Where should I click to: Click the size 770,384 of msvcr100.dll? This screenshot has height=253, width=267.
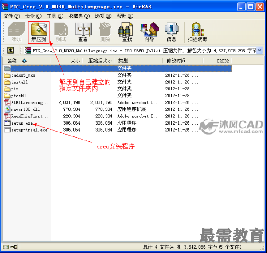(x=72, y=109)
